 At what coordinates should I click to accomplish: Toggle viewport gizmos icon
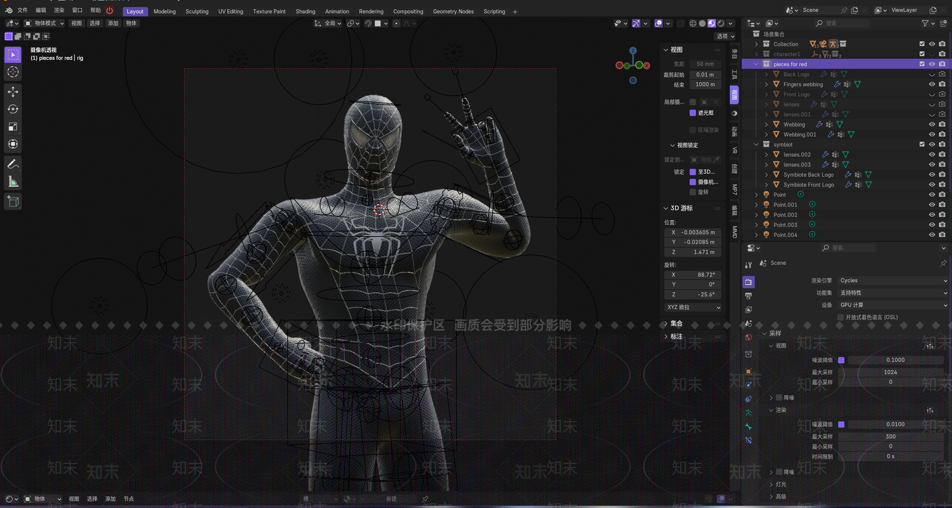coord(636,23)
